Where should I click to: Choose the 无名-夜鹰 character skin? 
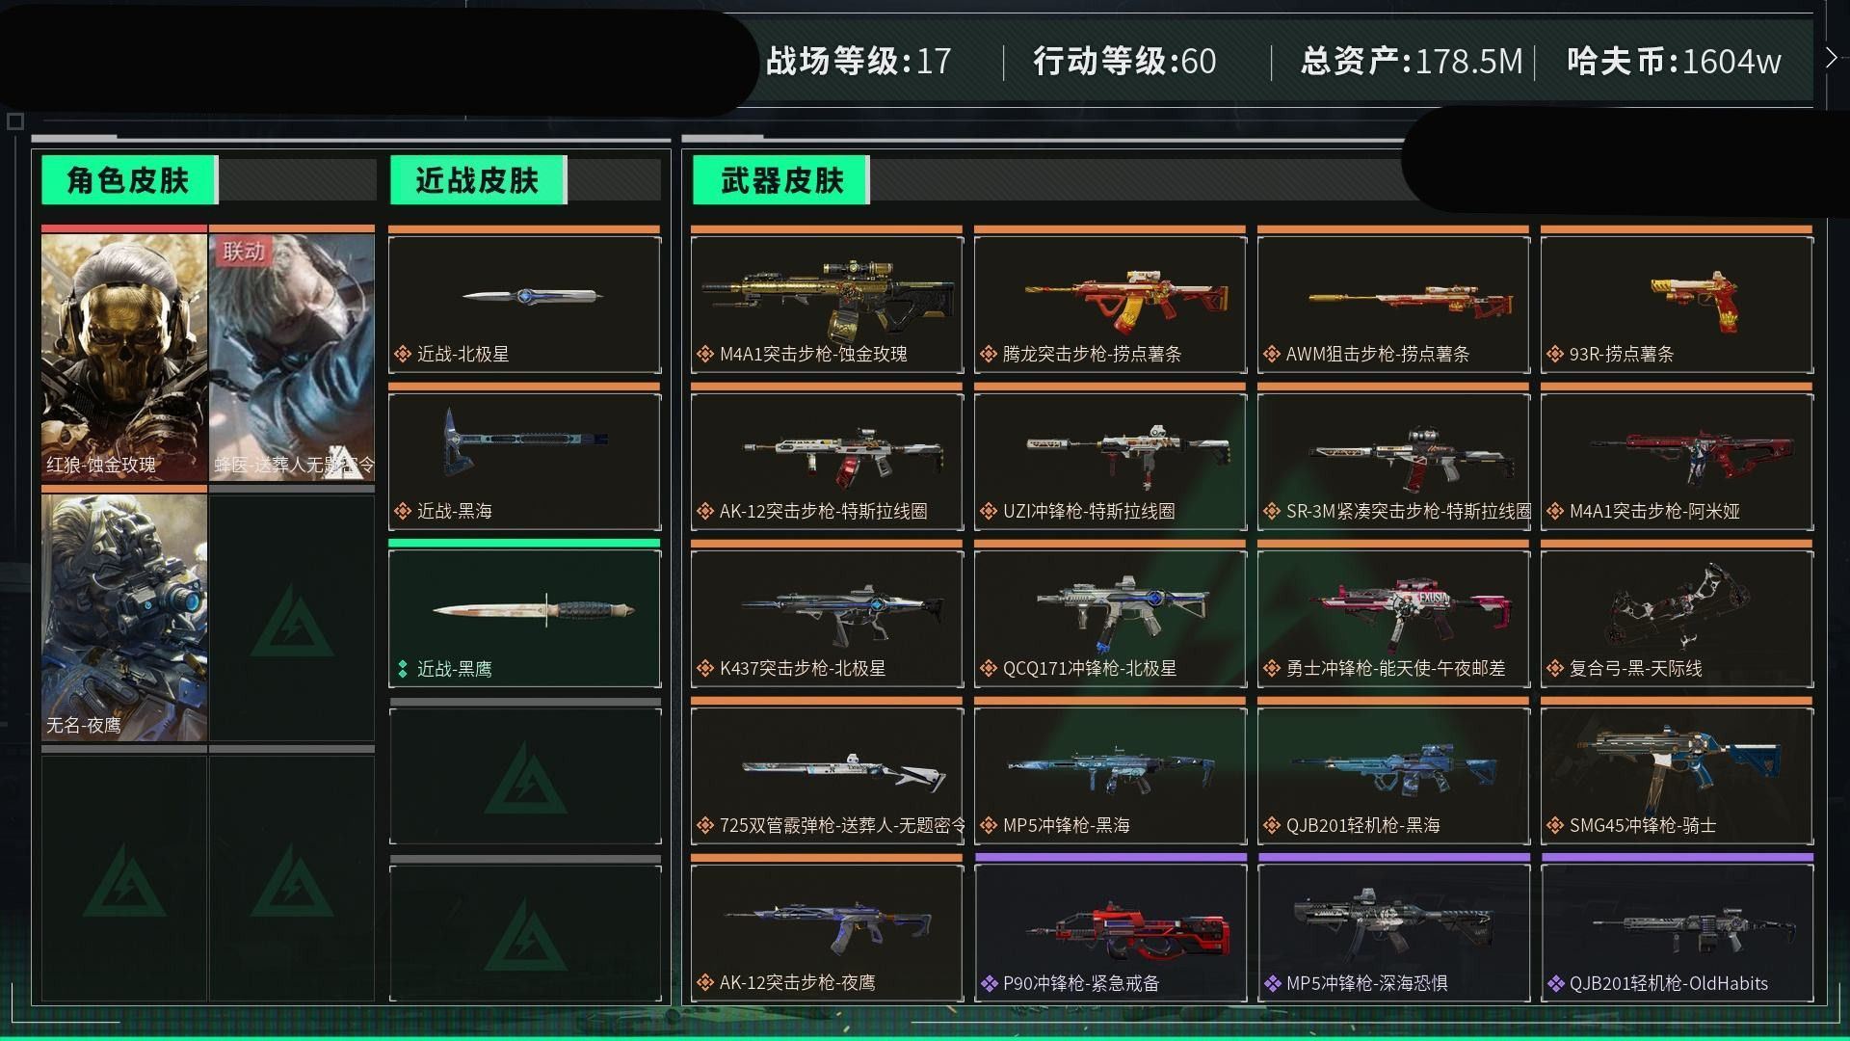pos(124,617)
